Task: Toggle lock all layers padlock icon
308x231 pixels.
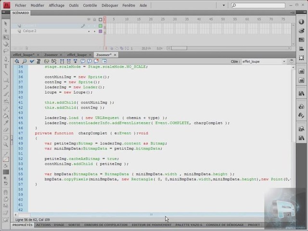Action: pos(94,20)
